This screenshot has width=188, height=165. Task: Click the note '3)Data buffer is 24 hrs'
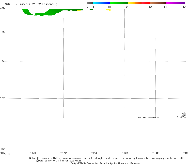point(58,161)
